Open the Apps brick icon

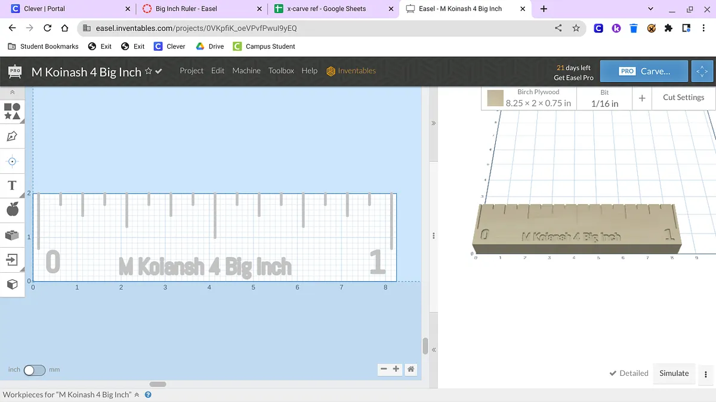(x=12, y=235)
